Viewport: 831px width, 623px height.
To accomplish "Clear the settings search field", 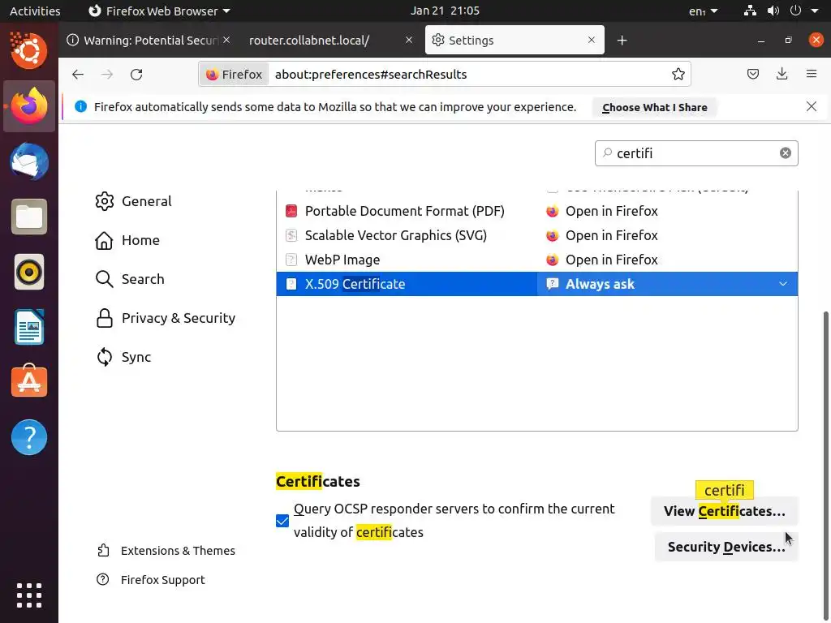I will point(785,153).
